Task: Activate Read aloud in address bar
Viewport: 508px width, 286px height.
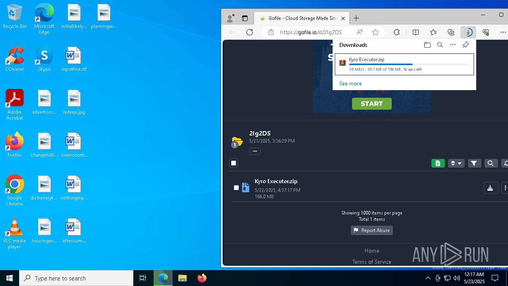Action: click(x=360, y=32)
